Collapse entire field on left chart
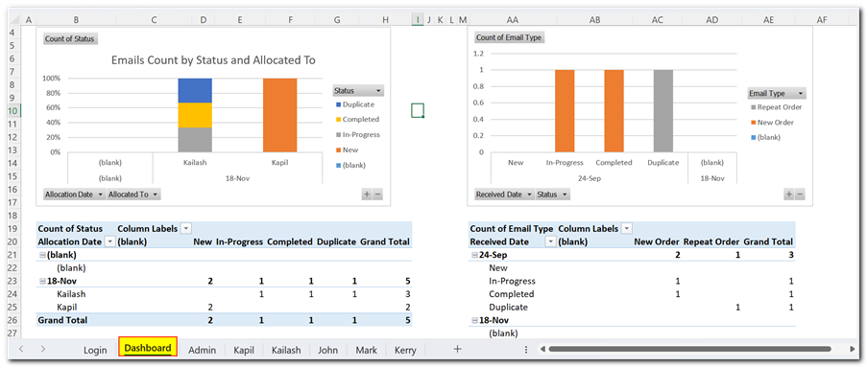This screenshot has height=367, width=867. pos(377,195)
